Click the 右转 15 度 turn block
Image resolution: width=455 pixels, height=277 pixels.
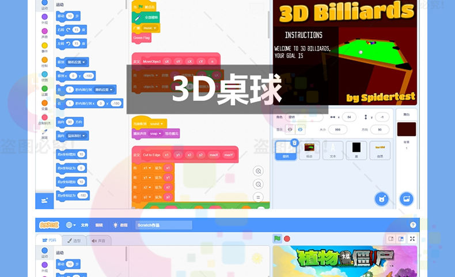[71, 30]
